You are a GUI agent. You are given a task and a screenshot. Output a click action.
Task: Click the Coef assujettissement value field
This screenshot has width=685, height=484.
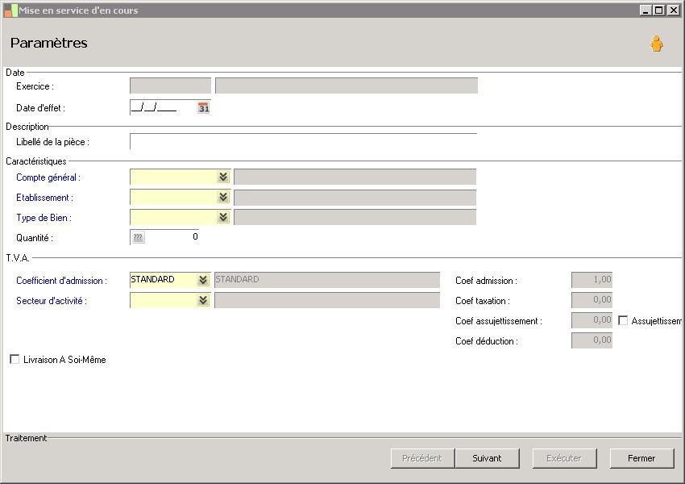coord(592,320)
